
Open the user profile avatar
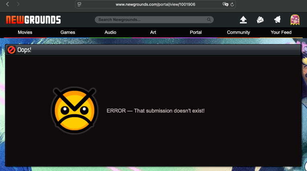(x=295, y=20)
